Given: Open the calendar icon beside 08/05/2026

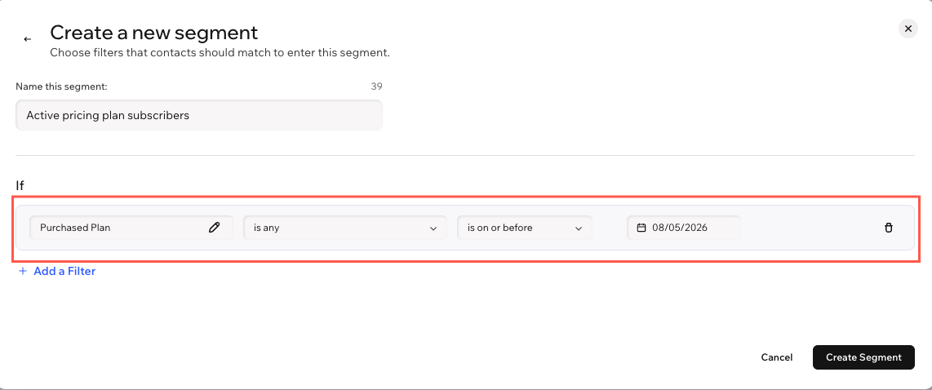Looking at the screenshot, I should 641,228.
